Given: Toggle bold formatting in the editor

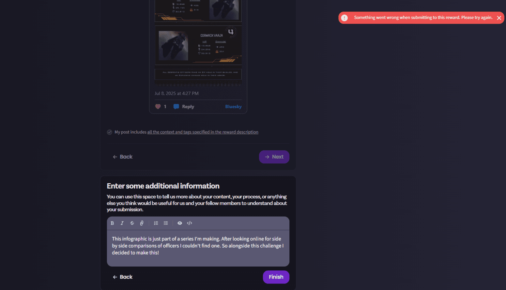Looking at the screenshot, I should pos(112,223).
